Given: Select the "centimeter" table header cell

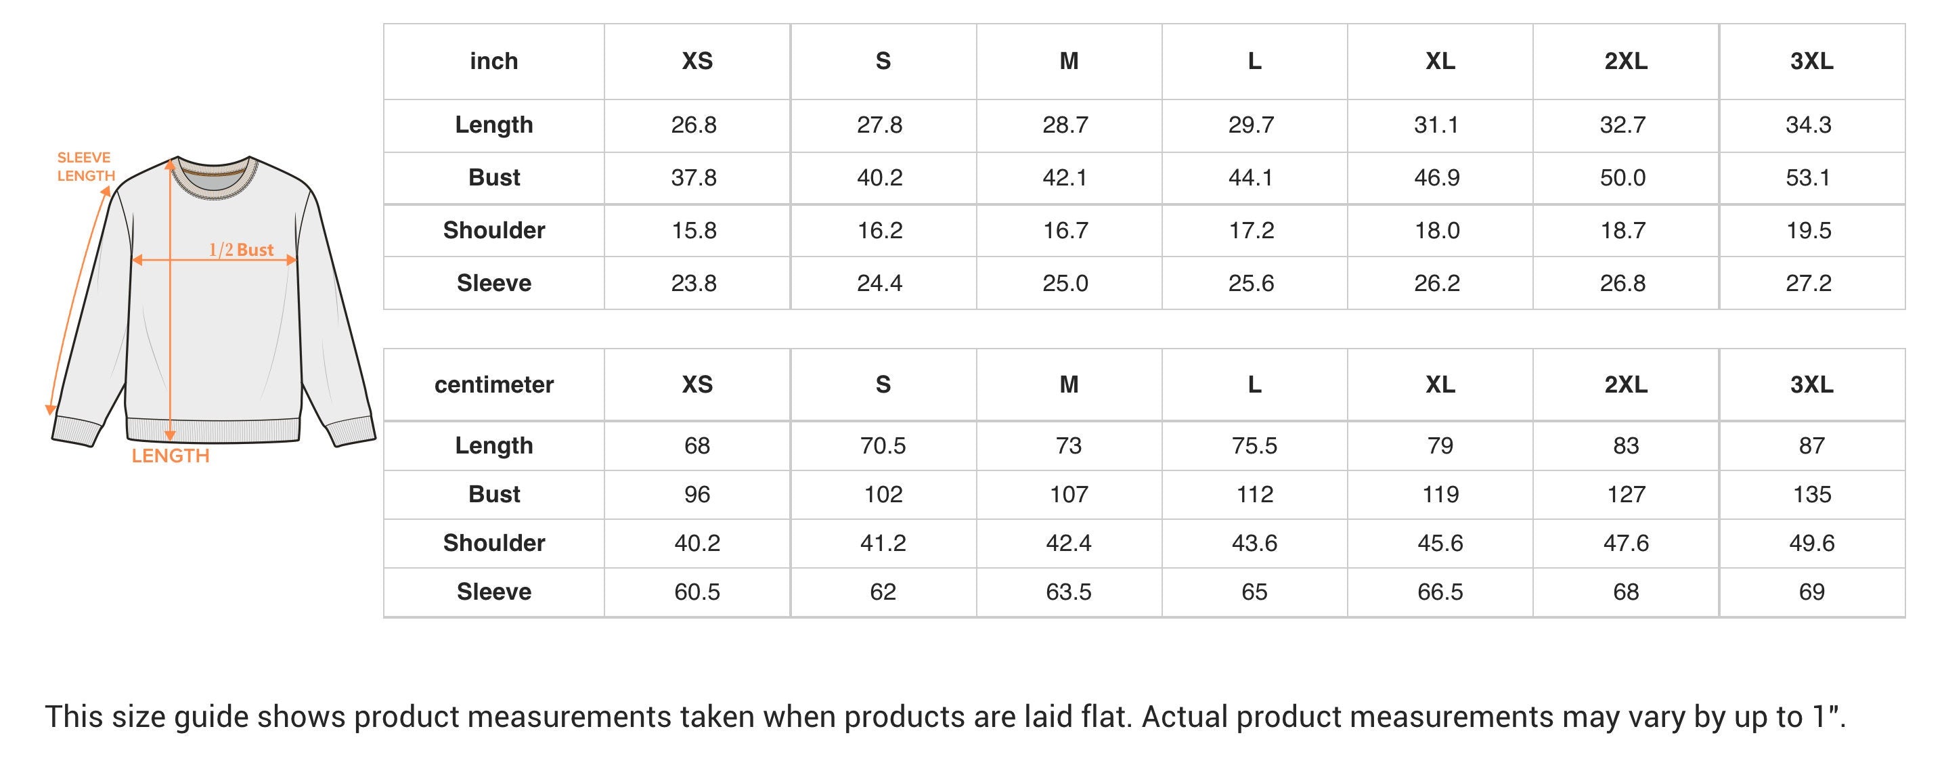Looking at the screenshot, I should click(493, 385).
